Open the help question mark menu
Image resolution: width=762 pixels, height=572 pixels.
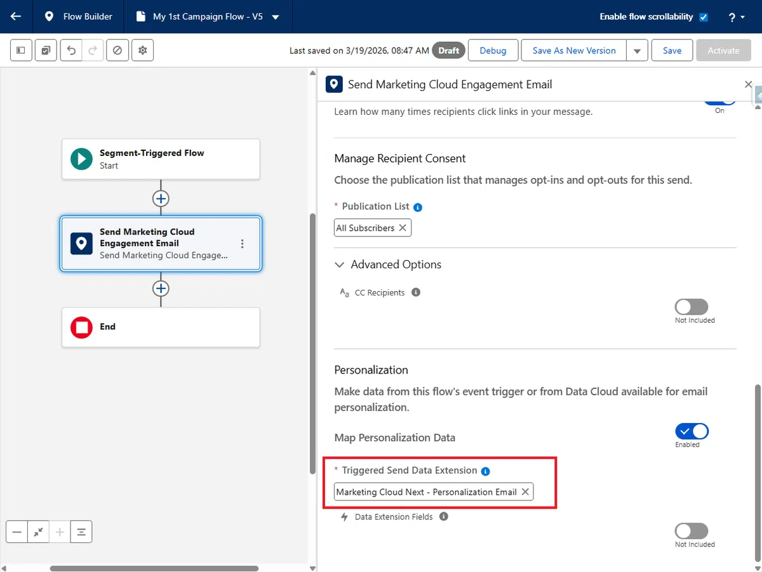click(x=737, y=17)
